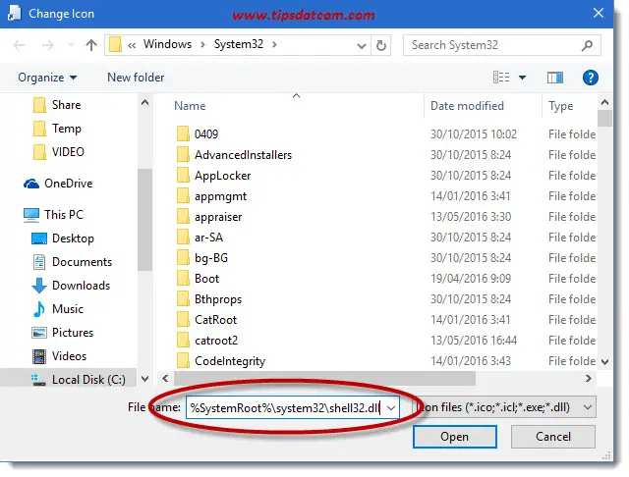The width and height of the screenshot is (629, 477).
Task: Open Pictures in navigation pane
Action: click(x=62, y=333)
